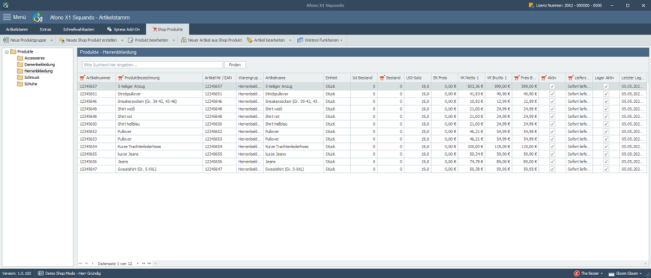Click the Preis B... cart column header
Image resolution: width=651 pixels, height=278 pixels.
[525, 77]
